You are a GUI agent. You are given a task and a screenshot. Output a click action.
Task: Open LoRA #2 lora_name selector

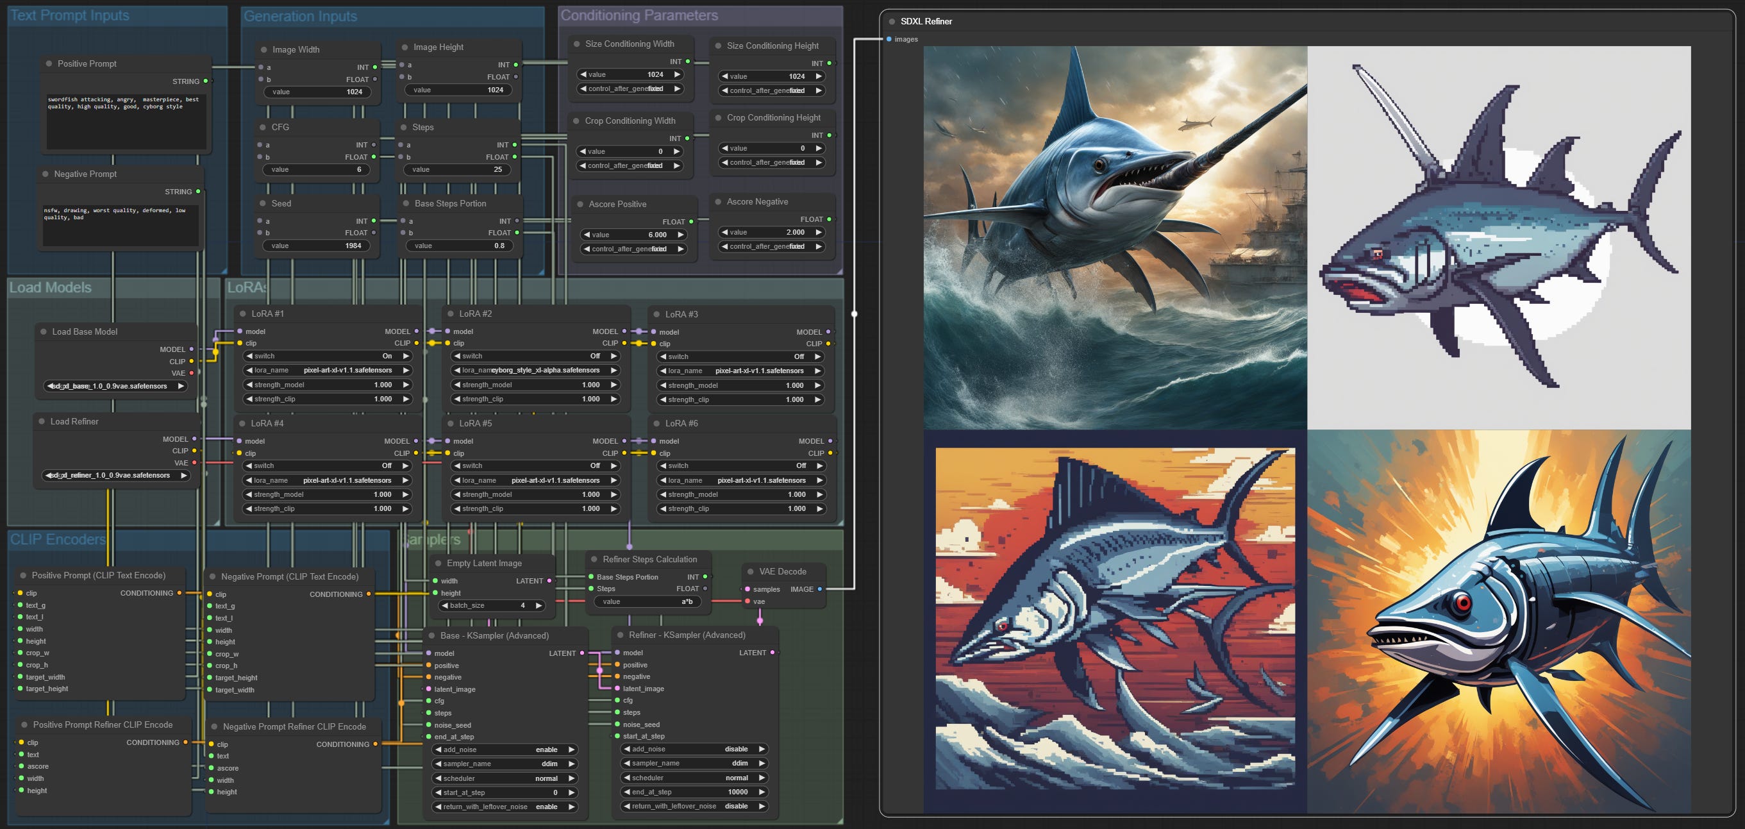coord(535,371)
